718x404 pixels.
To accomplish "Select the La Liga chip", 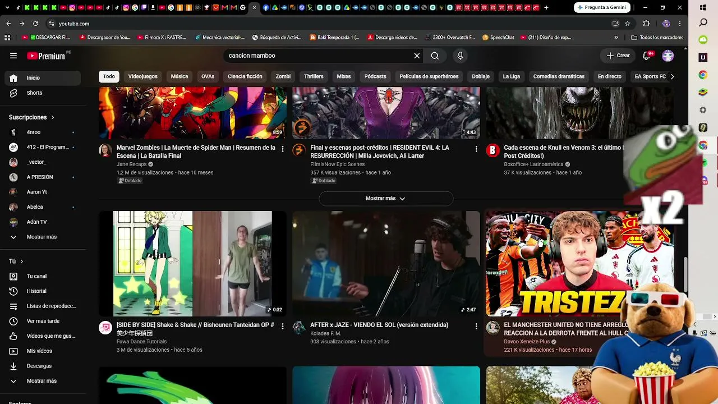I will point(512,76).
